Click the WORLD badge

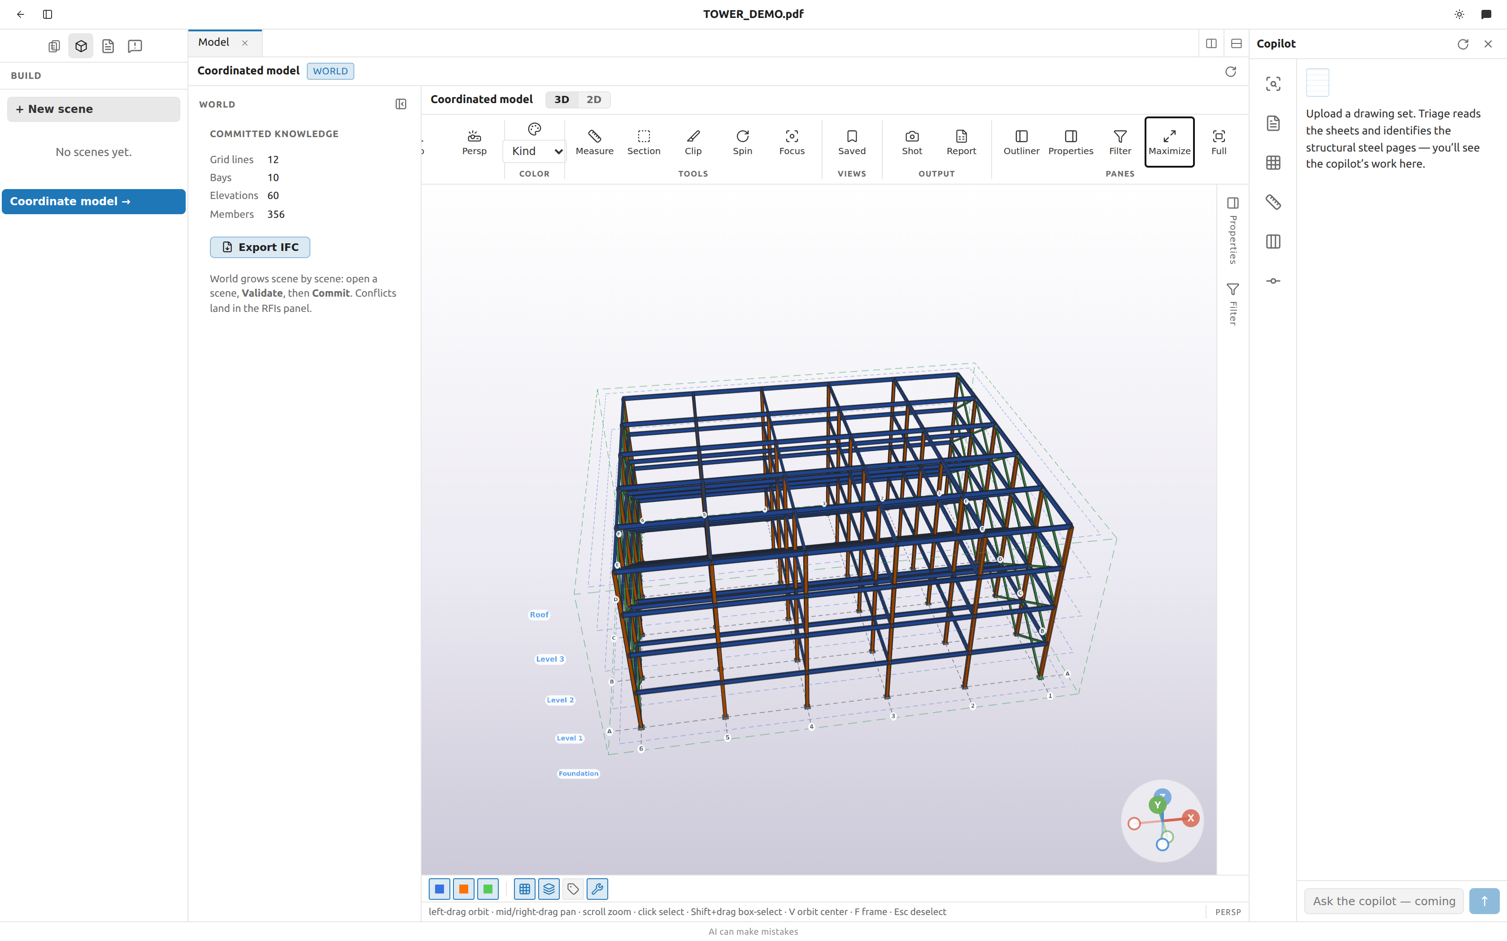330,71
